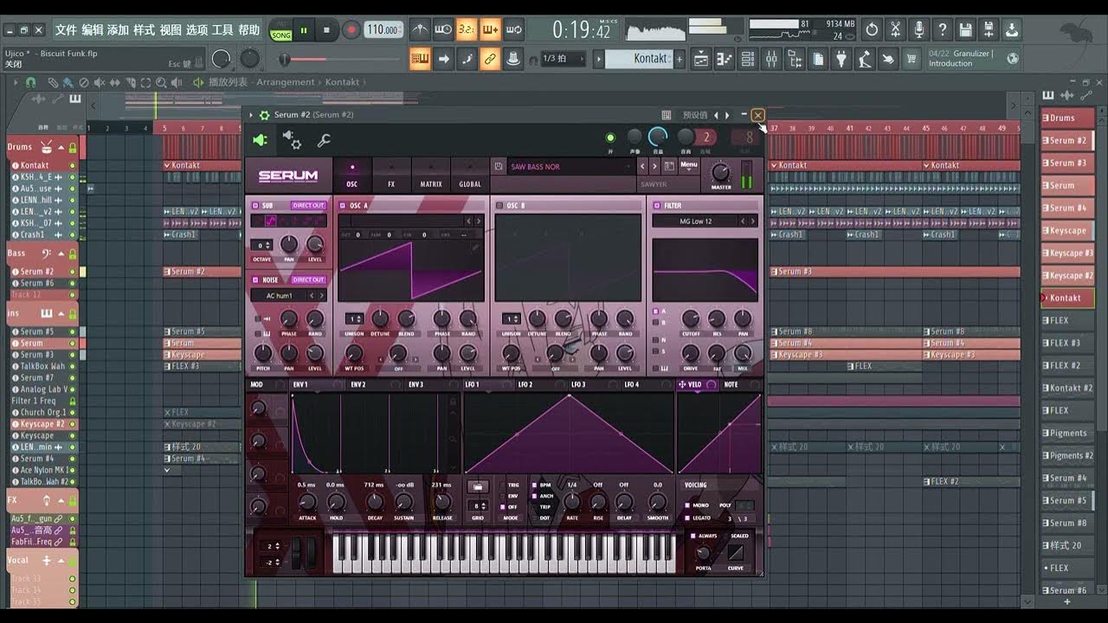Image resolution: width=1108 pixels, height=623 pixels.
Task: Enable the OSC B checkbox
Action: pyautogui.click(x=499, y=206)
